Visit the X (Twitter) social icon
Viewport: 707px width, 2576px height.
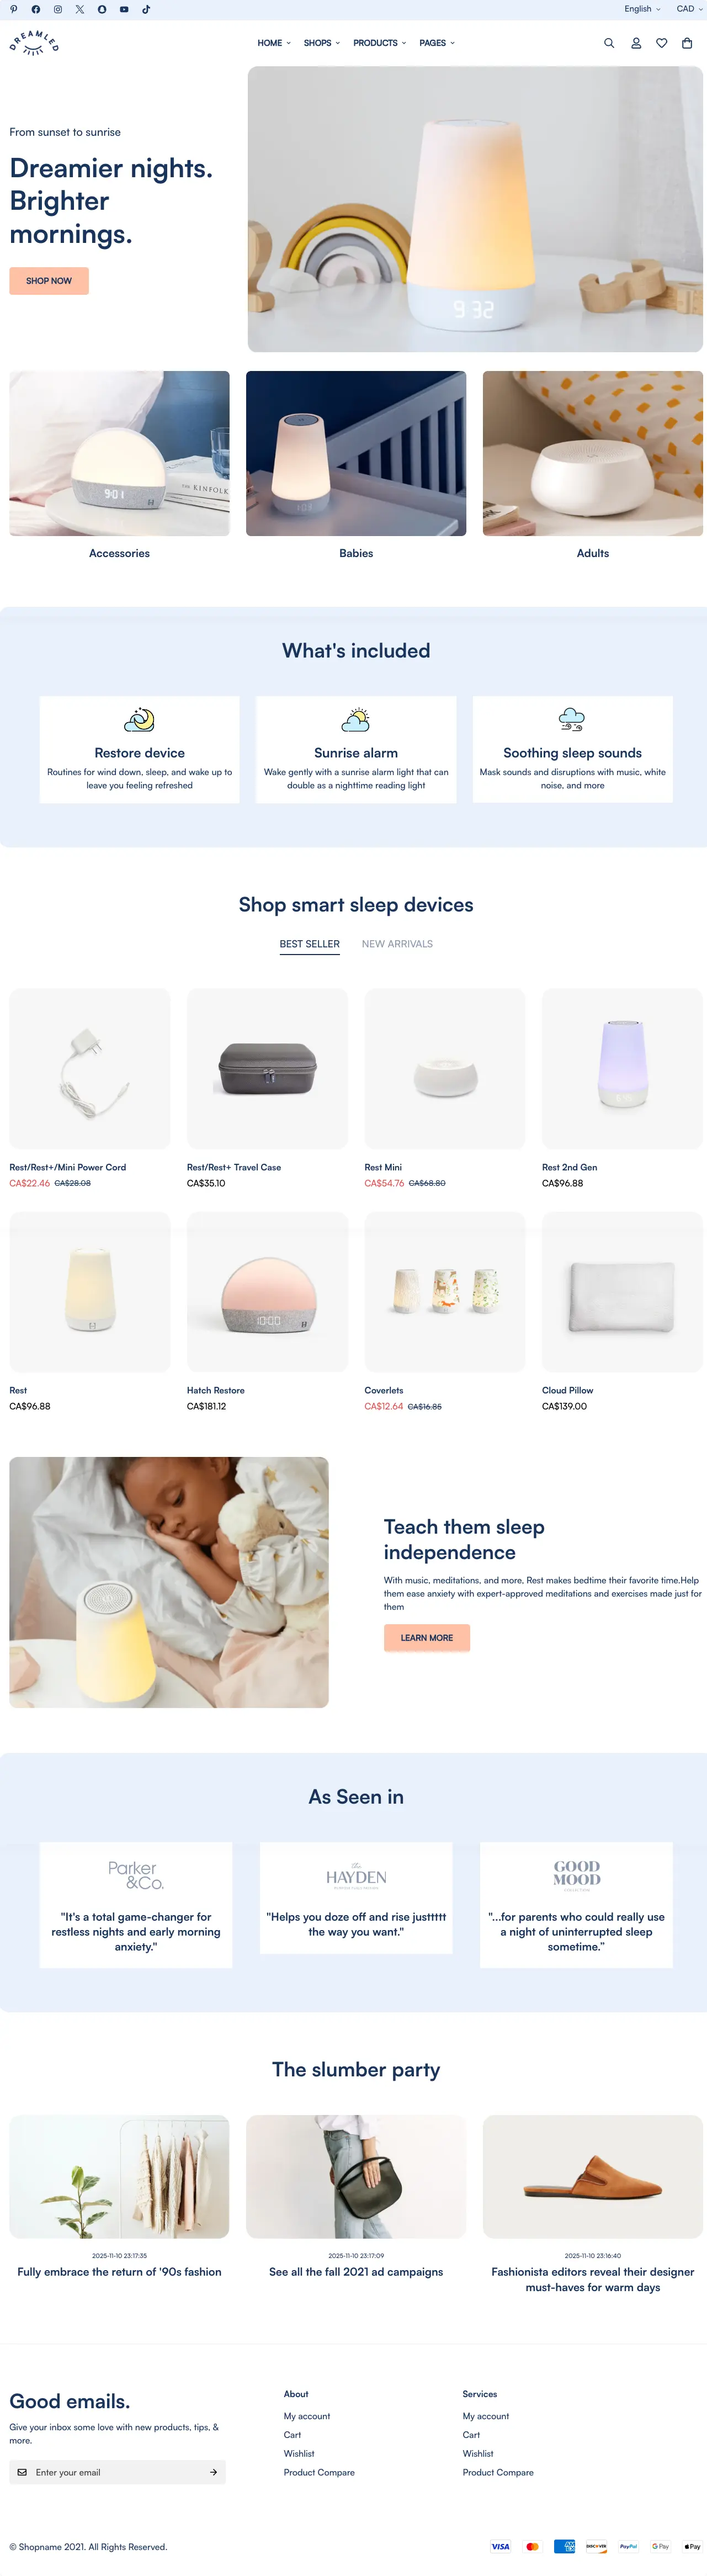pyautogui.click(x=80, y=9)
